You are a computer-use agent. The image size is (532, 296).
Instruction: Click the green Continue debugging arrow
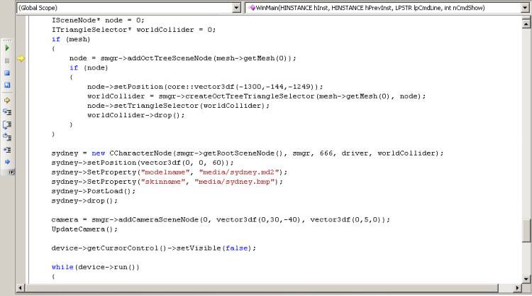[7, 48]
